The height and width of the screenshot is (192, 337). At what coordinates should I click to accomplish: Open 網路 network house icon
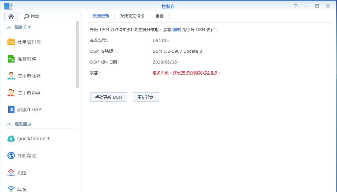11,172
